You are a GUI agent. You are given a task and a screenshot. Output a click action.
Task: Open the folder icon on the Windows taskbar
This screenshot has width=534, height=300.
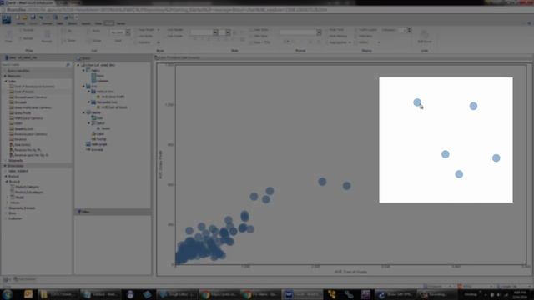tap(43, 294)
